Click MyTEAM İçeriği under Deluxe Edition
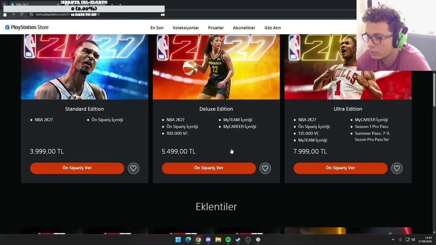This screenshot has width=436, height=245. (238, 120)
